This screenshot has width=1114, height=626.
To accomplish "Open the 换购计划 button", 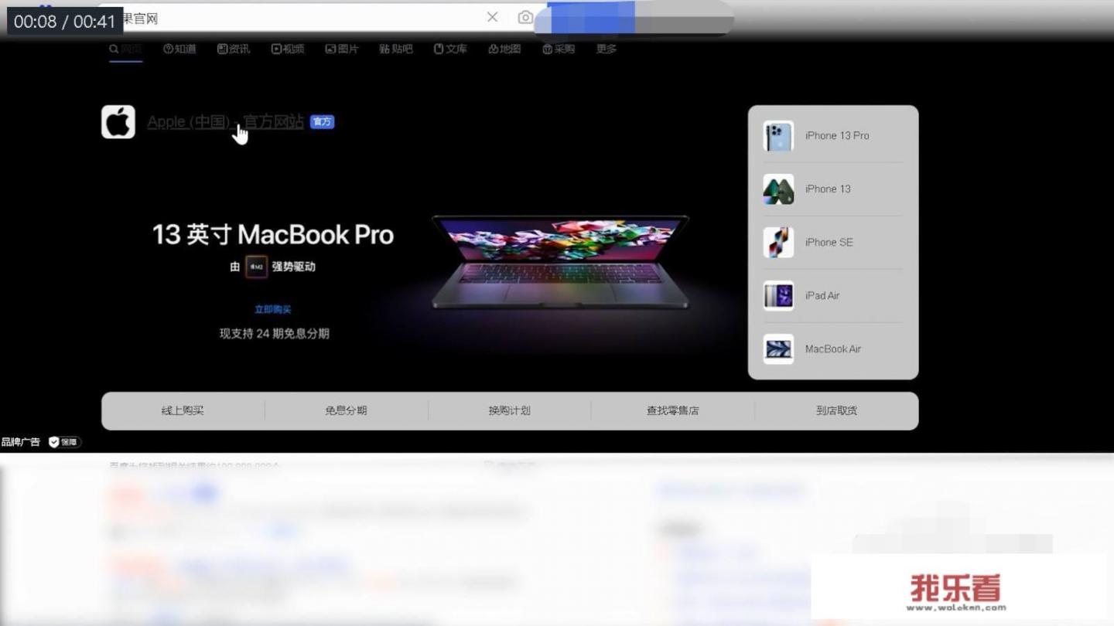I will click(509, 410).
